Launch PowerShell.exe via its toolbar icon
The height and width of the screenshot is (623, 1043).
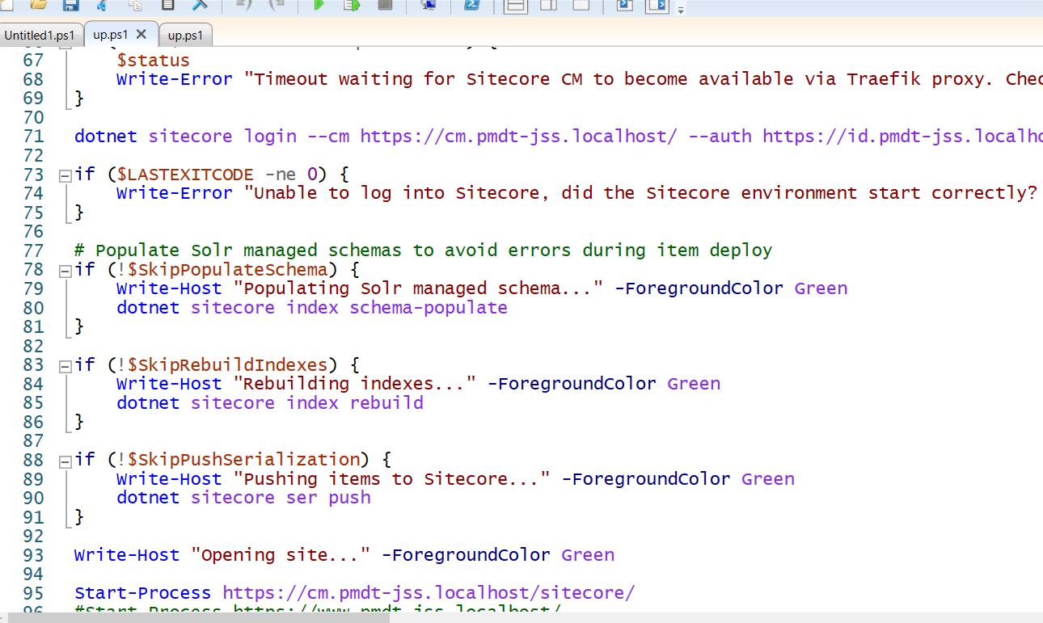tap(471, 6)
